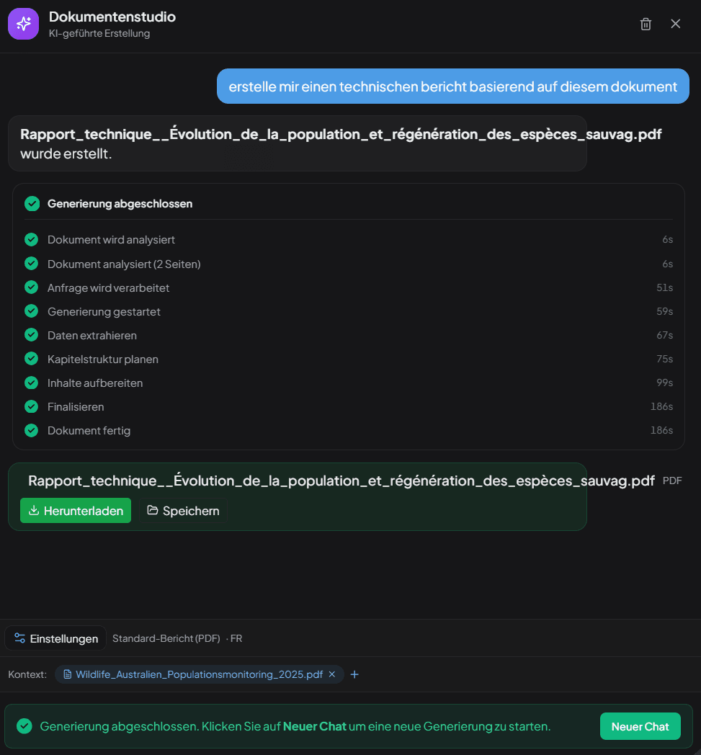The height and width of the screenshot is (755, 701).
Task: Click the sliders icon on the Einstellungen button
Action: pyautogui.click(x=21, y=638)
